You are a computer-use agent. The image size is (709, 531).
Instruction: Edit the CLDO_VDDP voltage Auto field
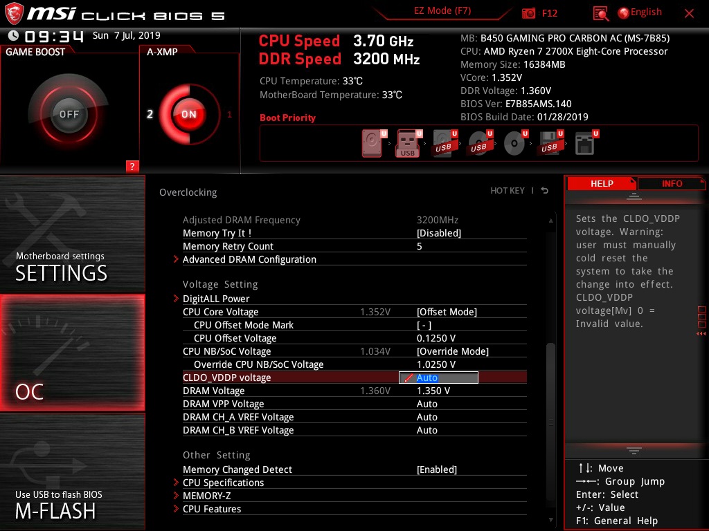[438, 378]
